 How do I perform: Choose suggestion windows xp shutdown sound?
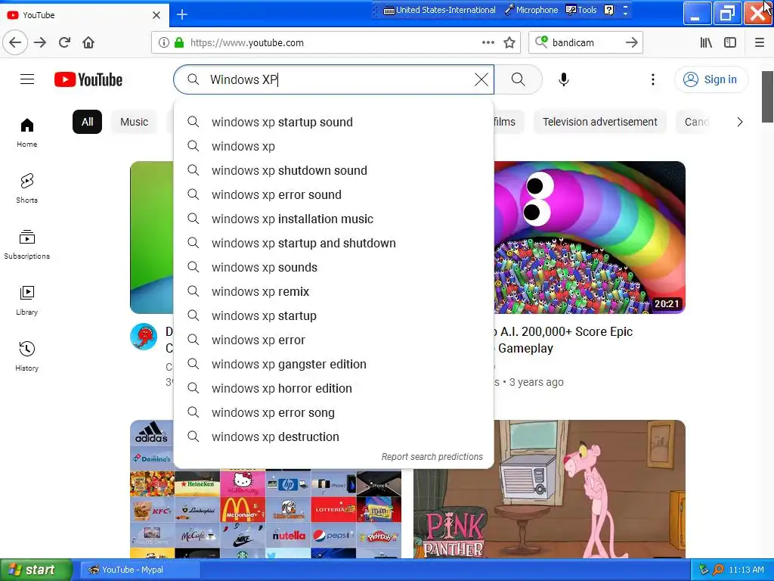[333, 170]
